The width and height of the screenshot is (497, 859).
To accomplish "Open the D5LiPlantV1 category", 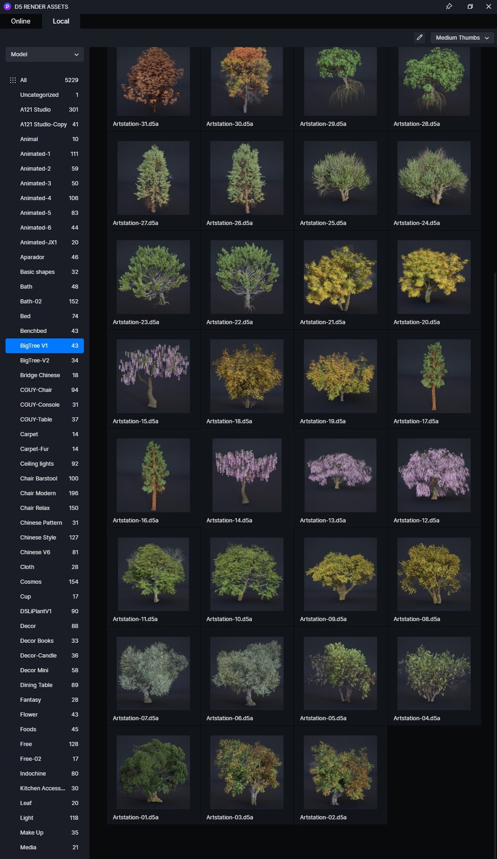I will pyautogui.click(x=45, y=611).
